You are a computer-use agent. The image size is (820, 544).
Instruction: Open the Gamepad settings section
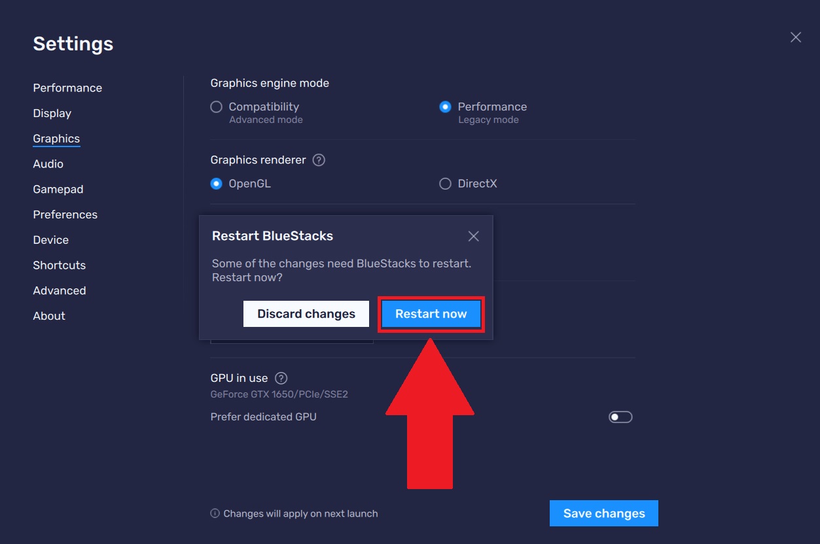coord(58,190)
